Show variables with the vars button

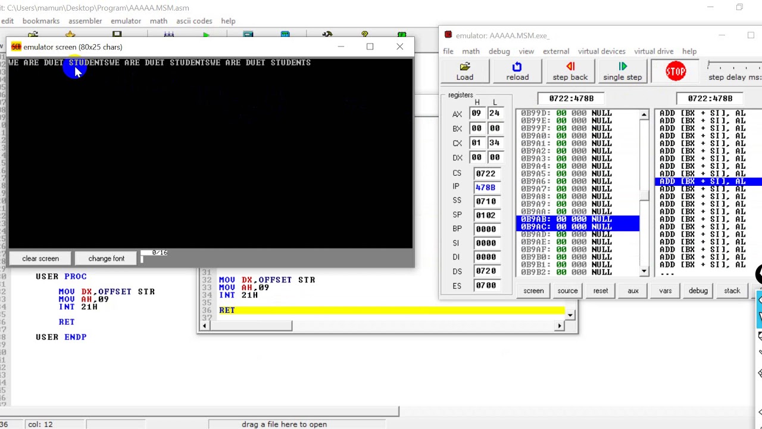click(x=665, y=291)
